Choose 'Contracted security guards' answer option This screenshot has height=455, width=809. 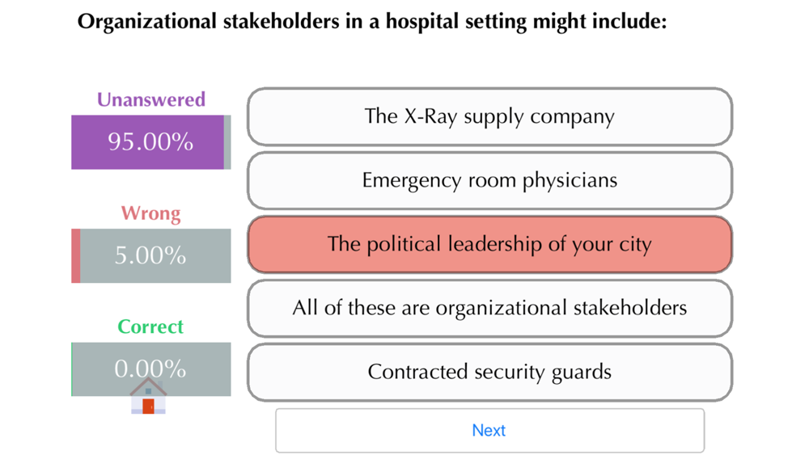(489, 372)
